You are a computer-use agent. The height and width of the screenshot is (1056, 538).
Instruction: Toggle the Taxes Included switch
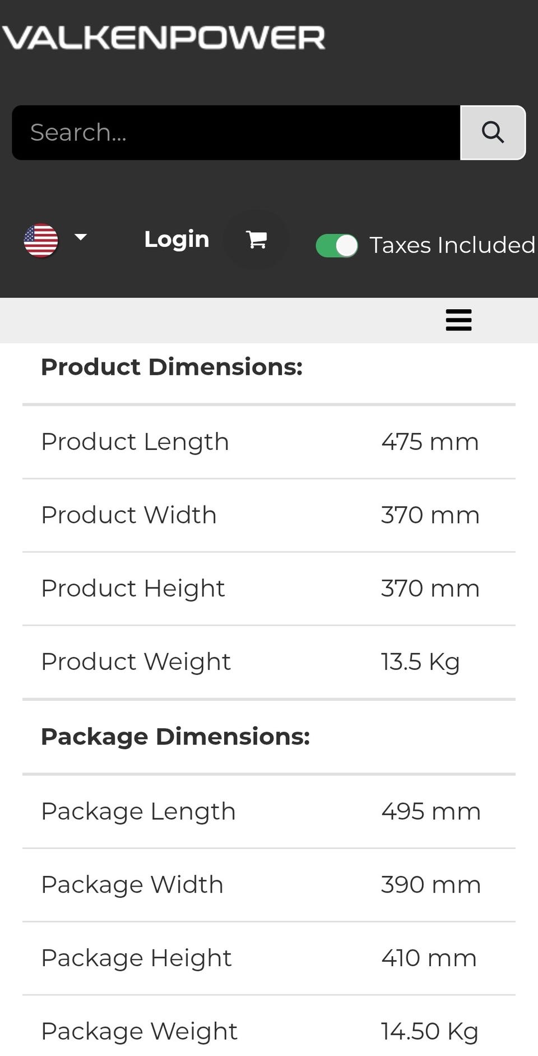[x=337, y=246]
